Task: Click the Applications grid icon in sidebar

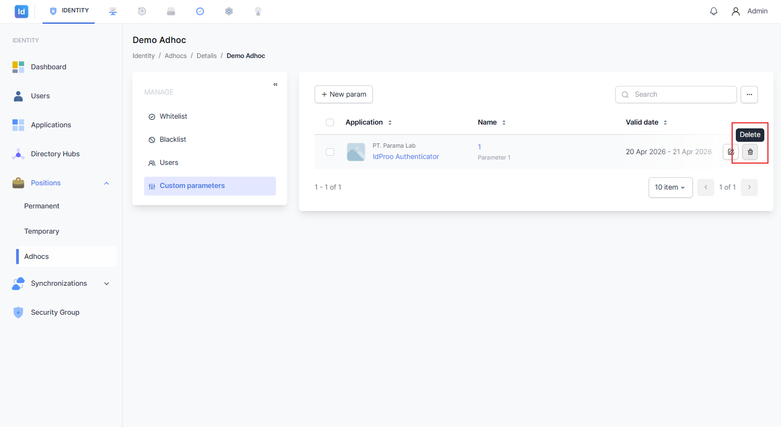Action: (18, 125)
